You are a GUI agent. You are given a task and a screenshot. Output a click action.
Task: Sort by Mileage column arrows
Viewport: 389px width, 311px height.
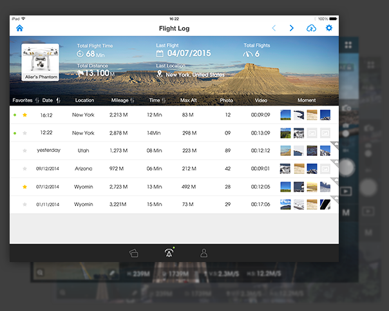pos(132,100)
